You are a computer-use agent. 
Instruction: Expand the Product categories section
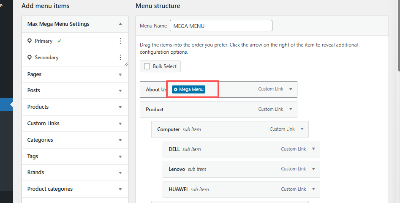120,189
